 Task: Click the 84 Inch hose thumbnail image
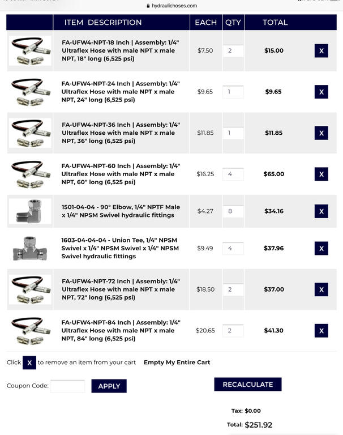coord(30,331)
